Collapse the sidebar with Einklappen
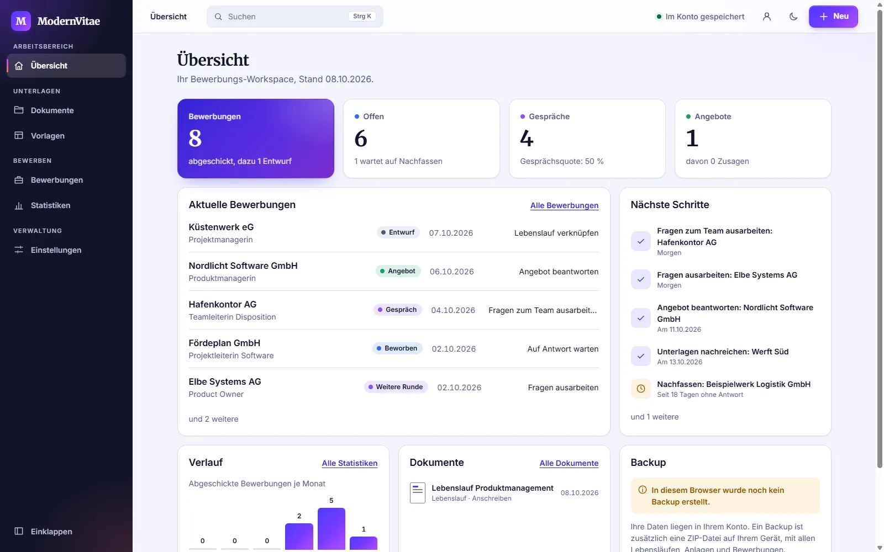 [x=66, y=532]
